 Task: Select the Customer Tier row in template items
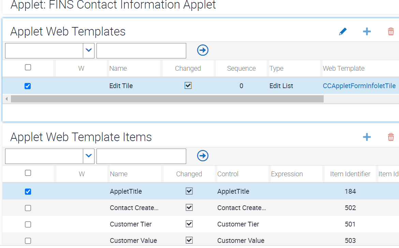28,224
